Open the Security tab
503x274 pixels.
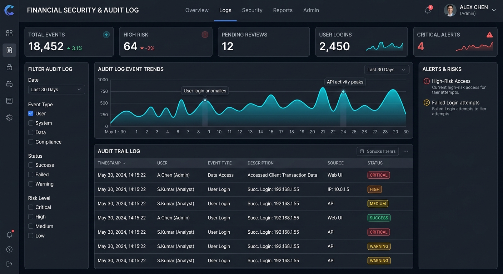(x=252, y=10)
